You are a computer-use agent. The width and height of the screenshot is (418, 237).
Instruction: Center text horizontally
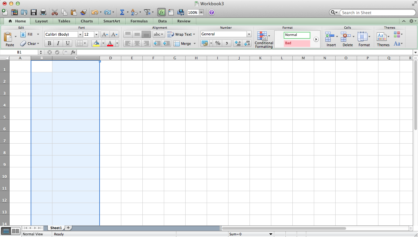[x=137, y=43]
